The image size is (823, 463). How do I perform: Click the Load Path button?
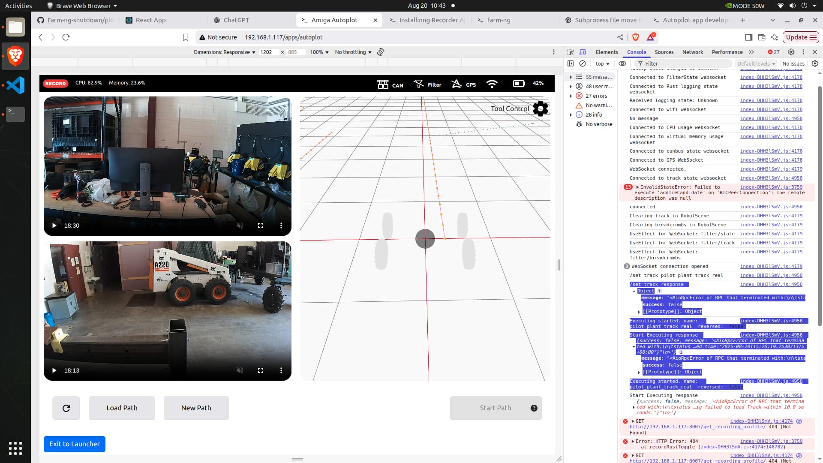pyautogui.click(x=122, y=408)
